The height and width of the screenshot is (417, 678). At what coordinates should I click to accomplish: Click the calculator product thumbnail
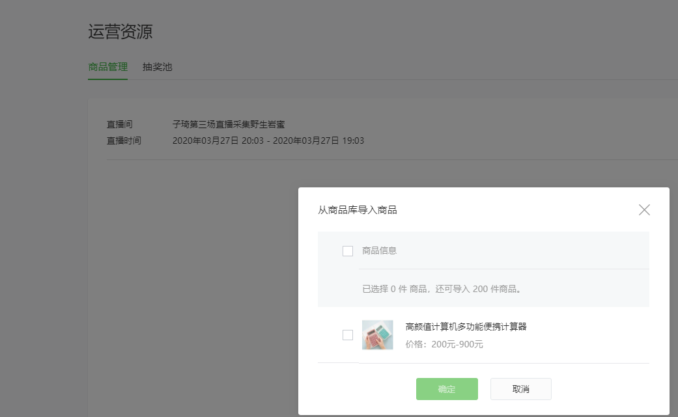378,335
